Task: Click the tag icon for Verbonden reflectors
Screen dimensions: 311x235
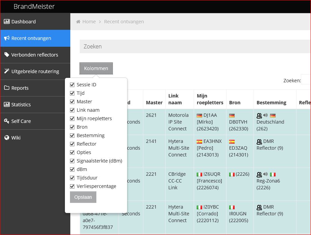Action: [6, 55]
